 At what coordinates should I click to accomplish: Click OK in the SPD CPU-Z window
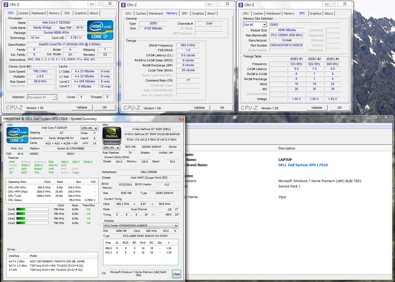point(339,108)
